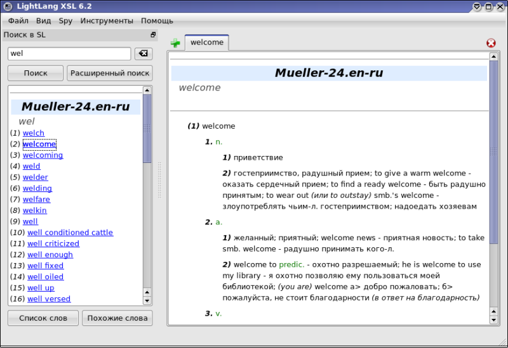Click the word list scrollbar thumb
This screenshot has height=348, width=508.
pyautogui.click(x=147, y=129)
